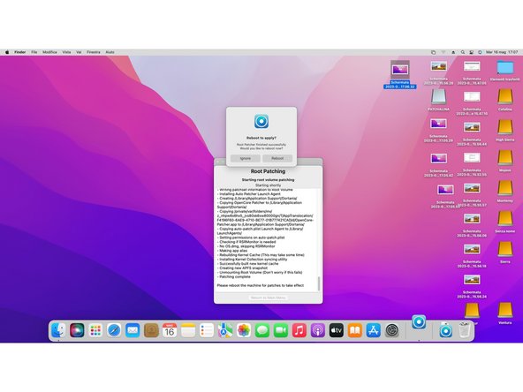Screen dimensions: 523x392
Task: Click the 'Patching complete' log line
Action: pyautogui.click(x=234, y=276)
